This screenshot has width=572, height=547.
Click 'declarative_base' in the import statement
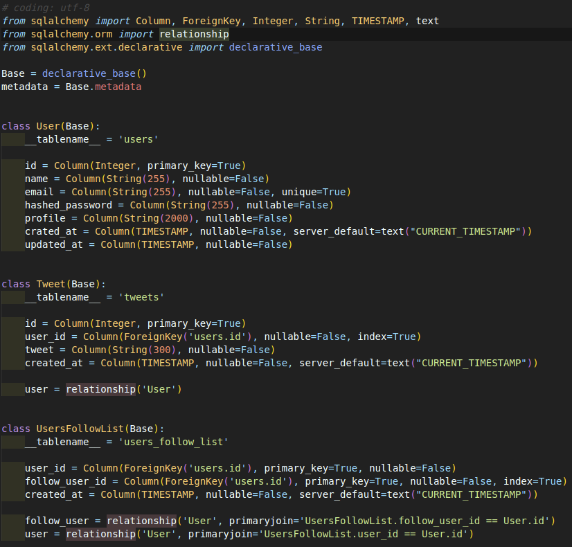(x=276, y=47)
